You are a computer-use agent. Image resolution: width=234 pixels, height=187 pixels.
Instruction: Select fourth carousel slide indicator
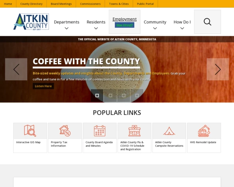tap(137, 95)
